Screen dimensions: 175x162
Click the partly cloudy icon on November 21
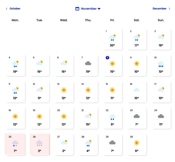(88, 116)
